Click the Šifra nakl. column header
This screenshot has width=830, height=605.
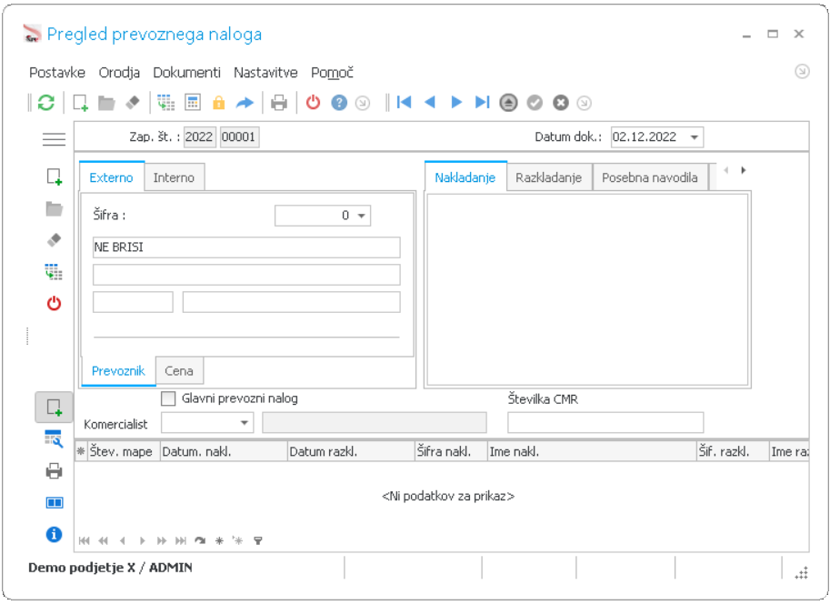[x=451, y=452]
